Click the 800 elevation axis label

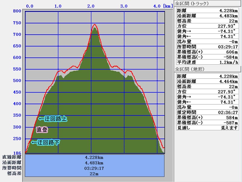pos(17,11)
